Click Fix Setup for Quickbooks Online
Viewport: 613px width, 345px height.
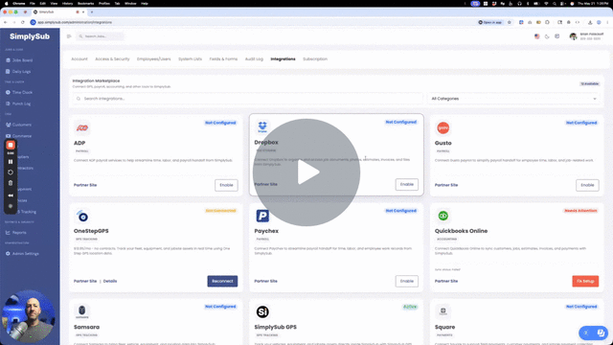[x=585, y=281]
